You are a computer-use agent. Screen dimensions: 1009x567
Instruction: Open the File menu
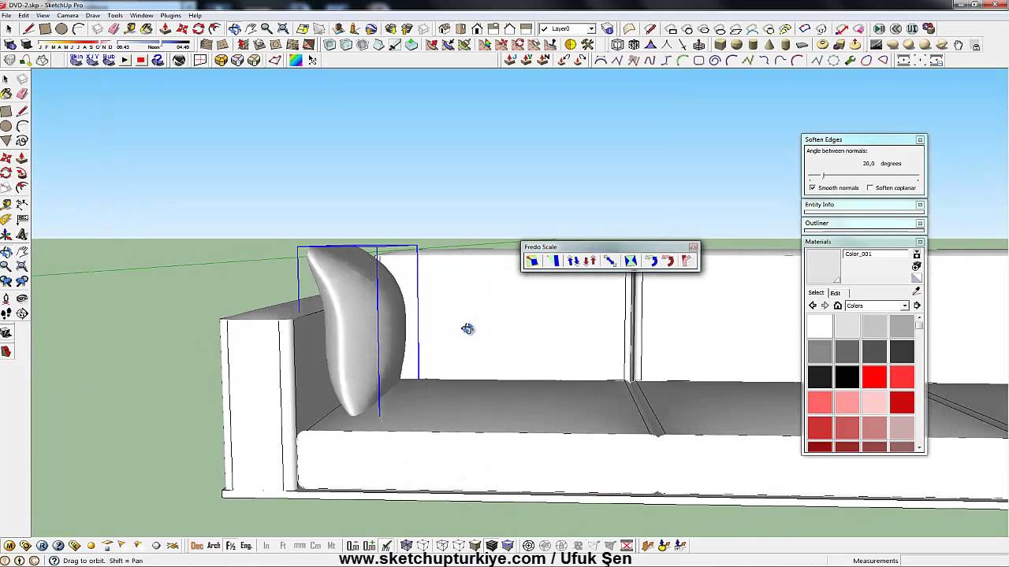(x=6, y=16)
